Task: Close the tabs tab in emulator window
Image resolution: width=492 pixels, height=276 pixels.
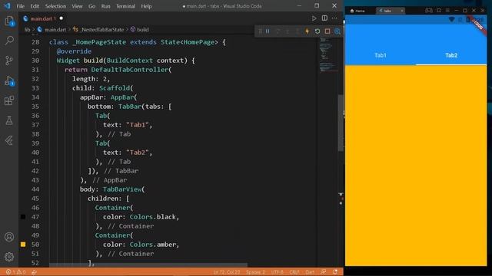Action: coord(401,11)
